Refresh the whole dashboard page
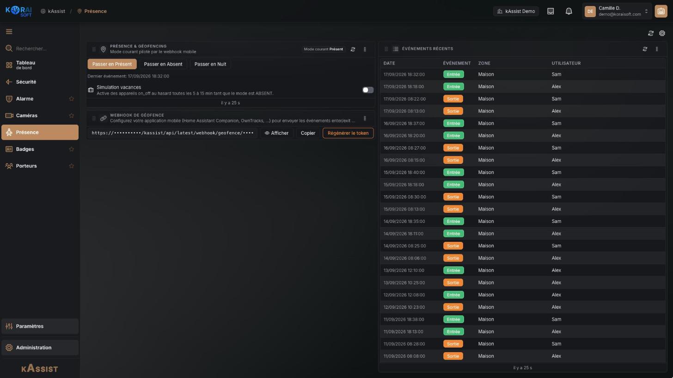Viewport: 673px width, 378px height. click(651, 33)
